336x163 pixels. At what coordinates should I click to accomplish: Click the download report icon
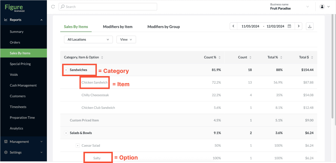[309, 26]
